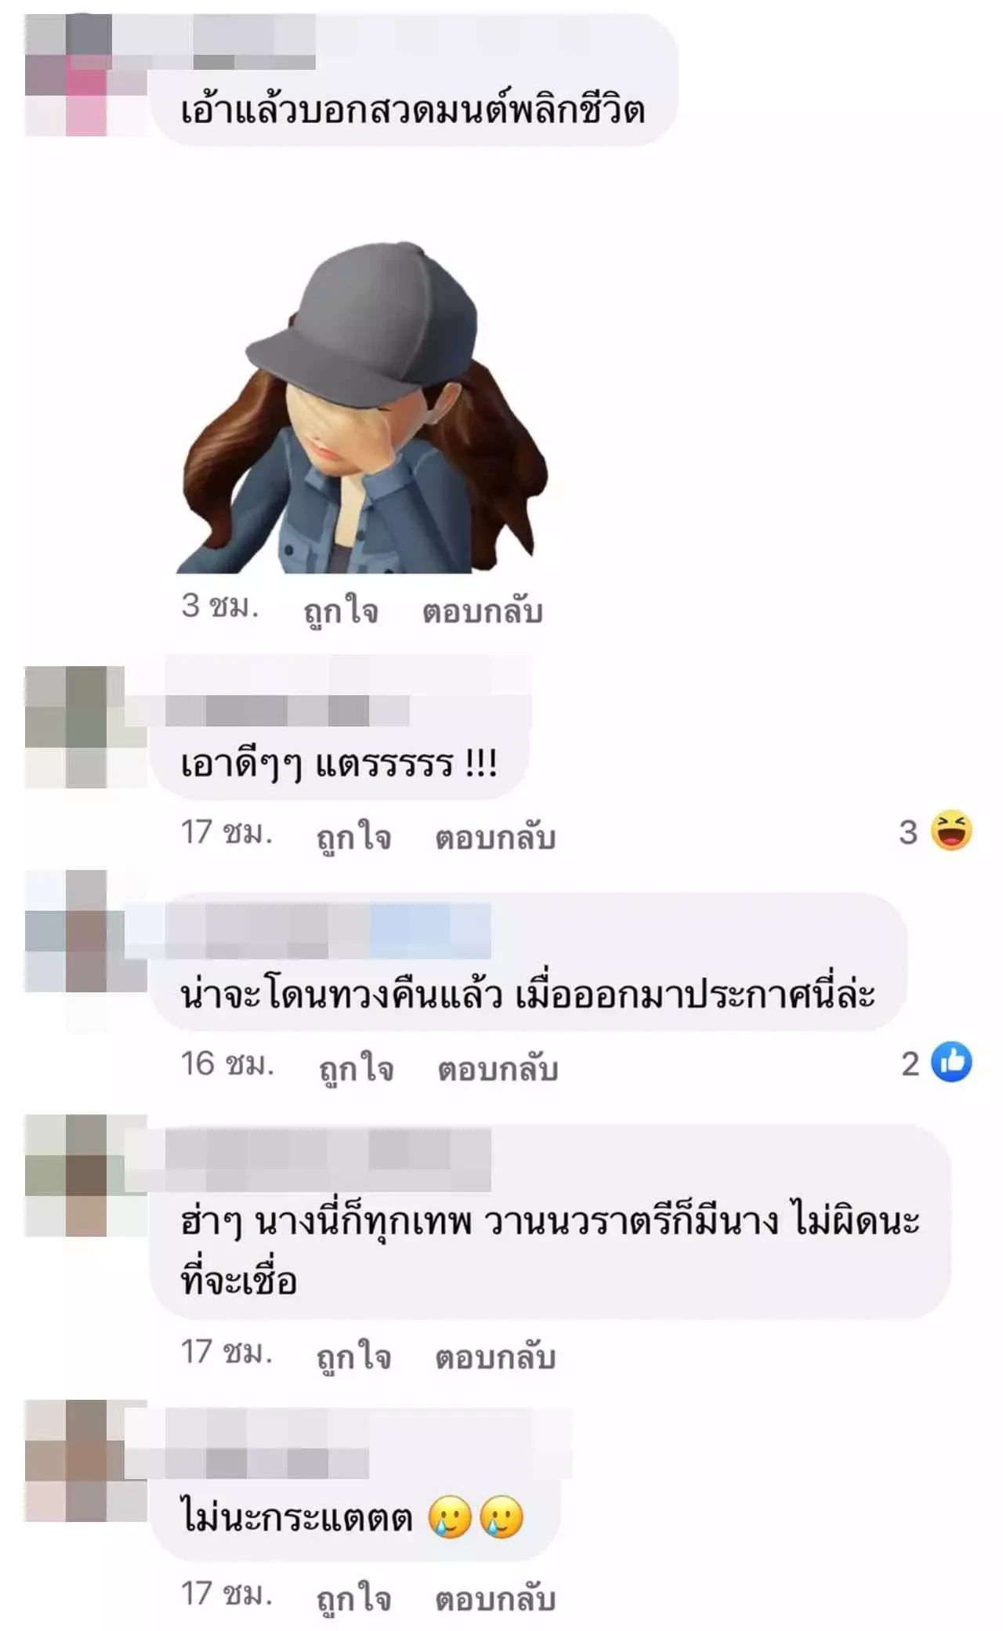This screenshot has width=1003, height=1631.
Task: Reply to the เอาดีๆๆ แตรรรรร comment
Action: 495,837
